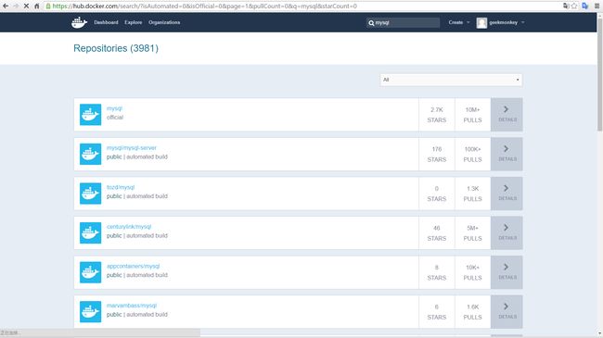
Task: Click the whale icon of marvambass/mysql
Action: click(x=90, y=311)
